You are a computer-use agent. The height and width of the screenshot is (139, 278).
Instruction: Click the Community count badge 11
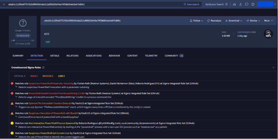pyautogui.click(x=181, y=56)
